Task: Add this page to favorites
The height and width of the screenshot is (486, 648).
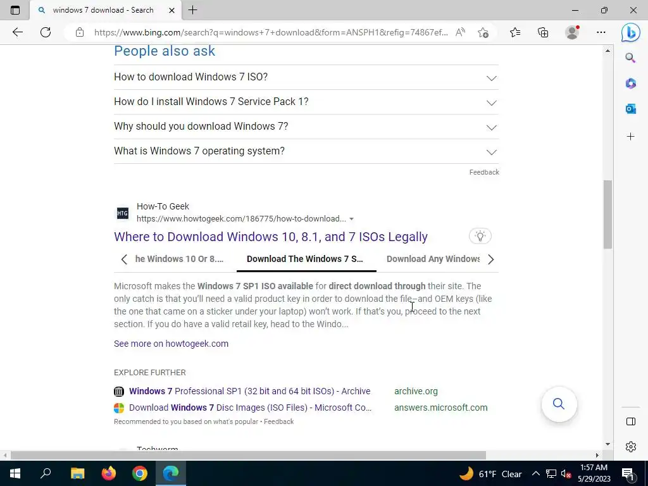Action: [483, 32]
